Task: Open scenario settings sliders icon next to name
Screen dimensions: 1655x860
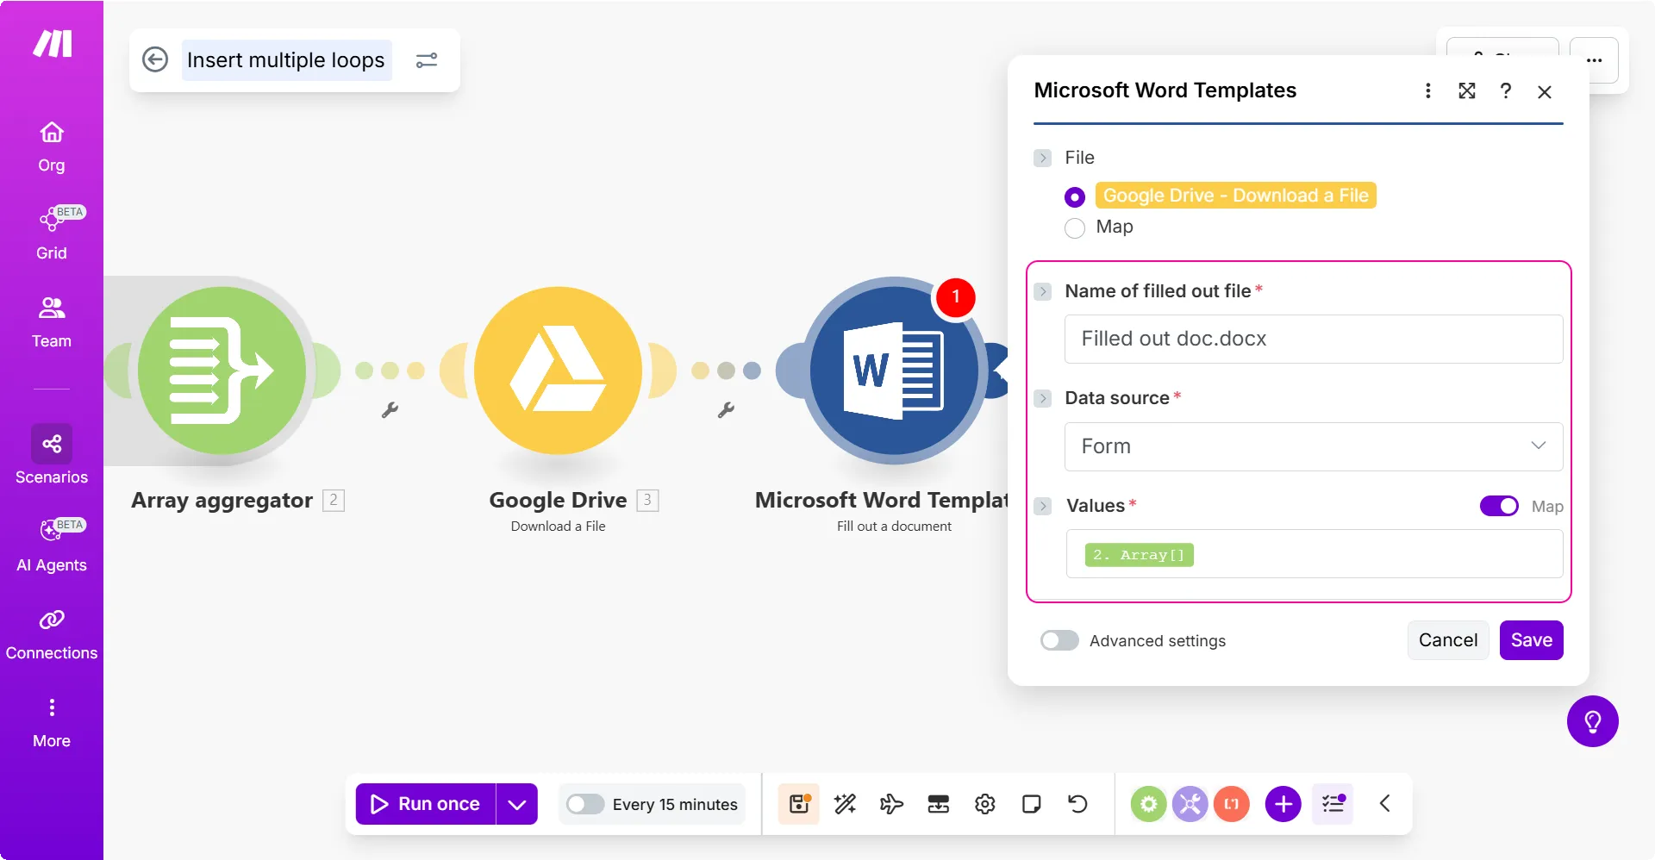Action: tap(427, 60)
